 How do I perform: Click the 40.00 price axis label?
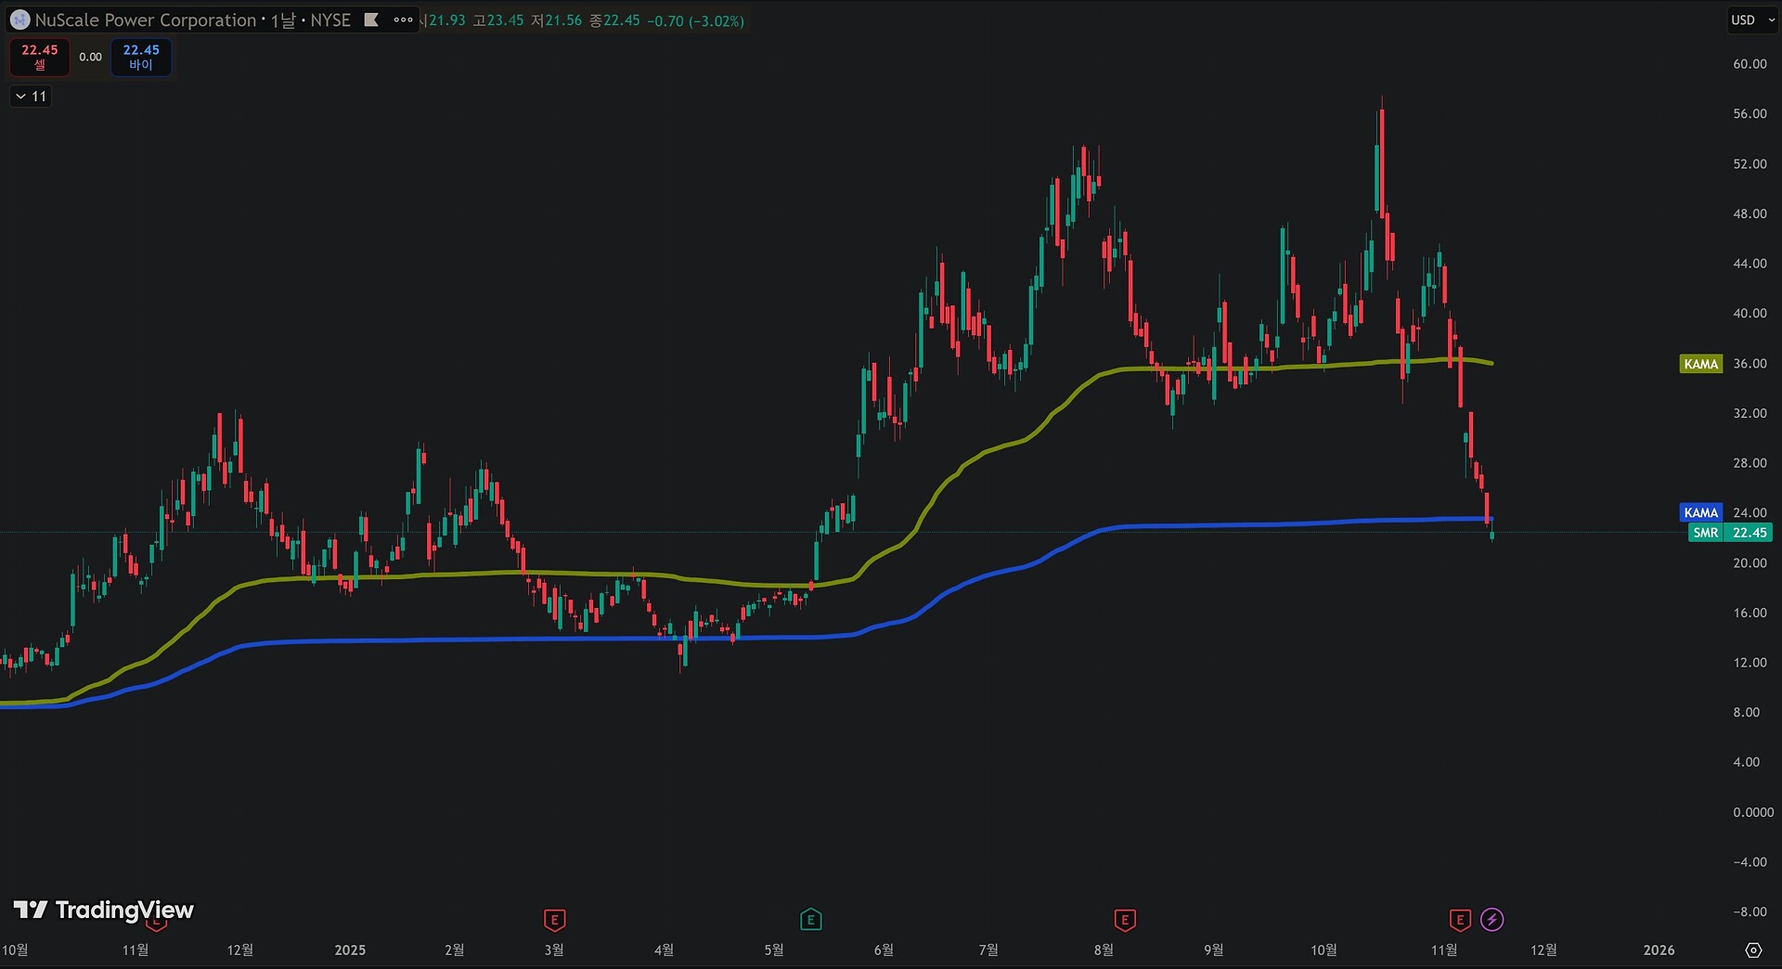coord(1750,314)
